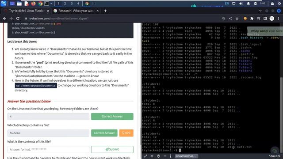Toggle the Chrome side panel
This screenshot has width=283, height=159.
(x=265, y=19)
